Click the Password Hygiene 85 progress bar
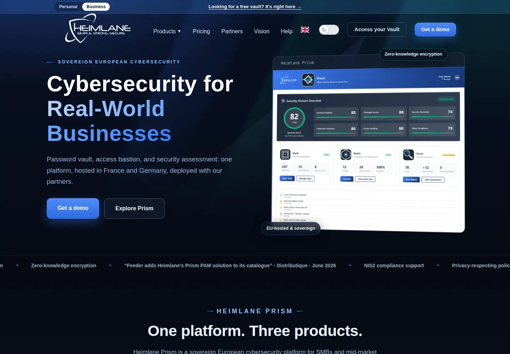This screenshot has width=510, height=354. (336, 117)
